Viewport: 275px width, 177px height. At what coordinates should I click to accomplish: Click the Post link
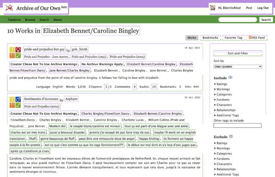249,8
